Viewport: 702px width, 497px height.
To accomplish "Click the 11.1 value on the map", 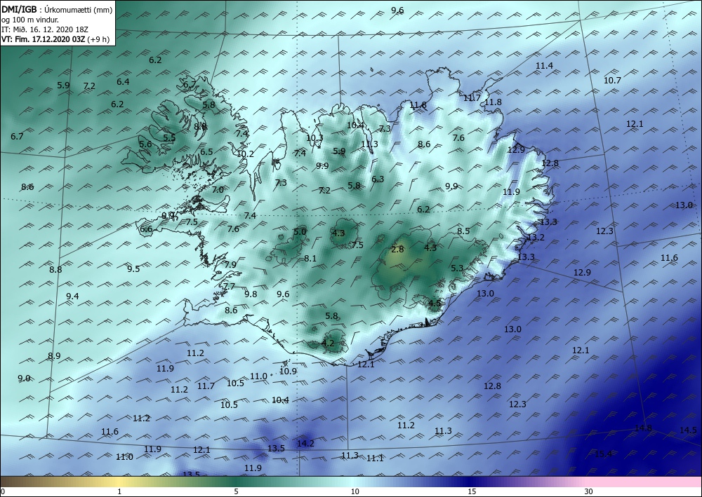I will (x=375, y=458).
